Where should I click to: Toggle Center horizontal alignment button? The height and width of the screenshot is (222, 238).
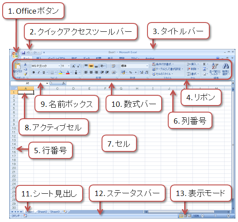tap(91, 72)
